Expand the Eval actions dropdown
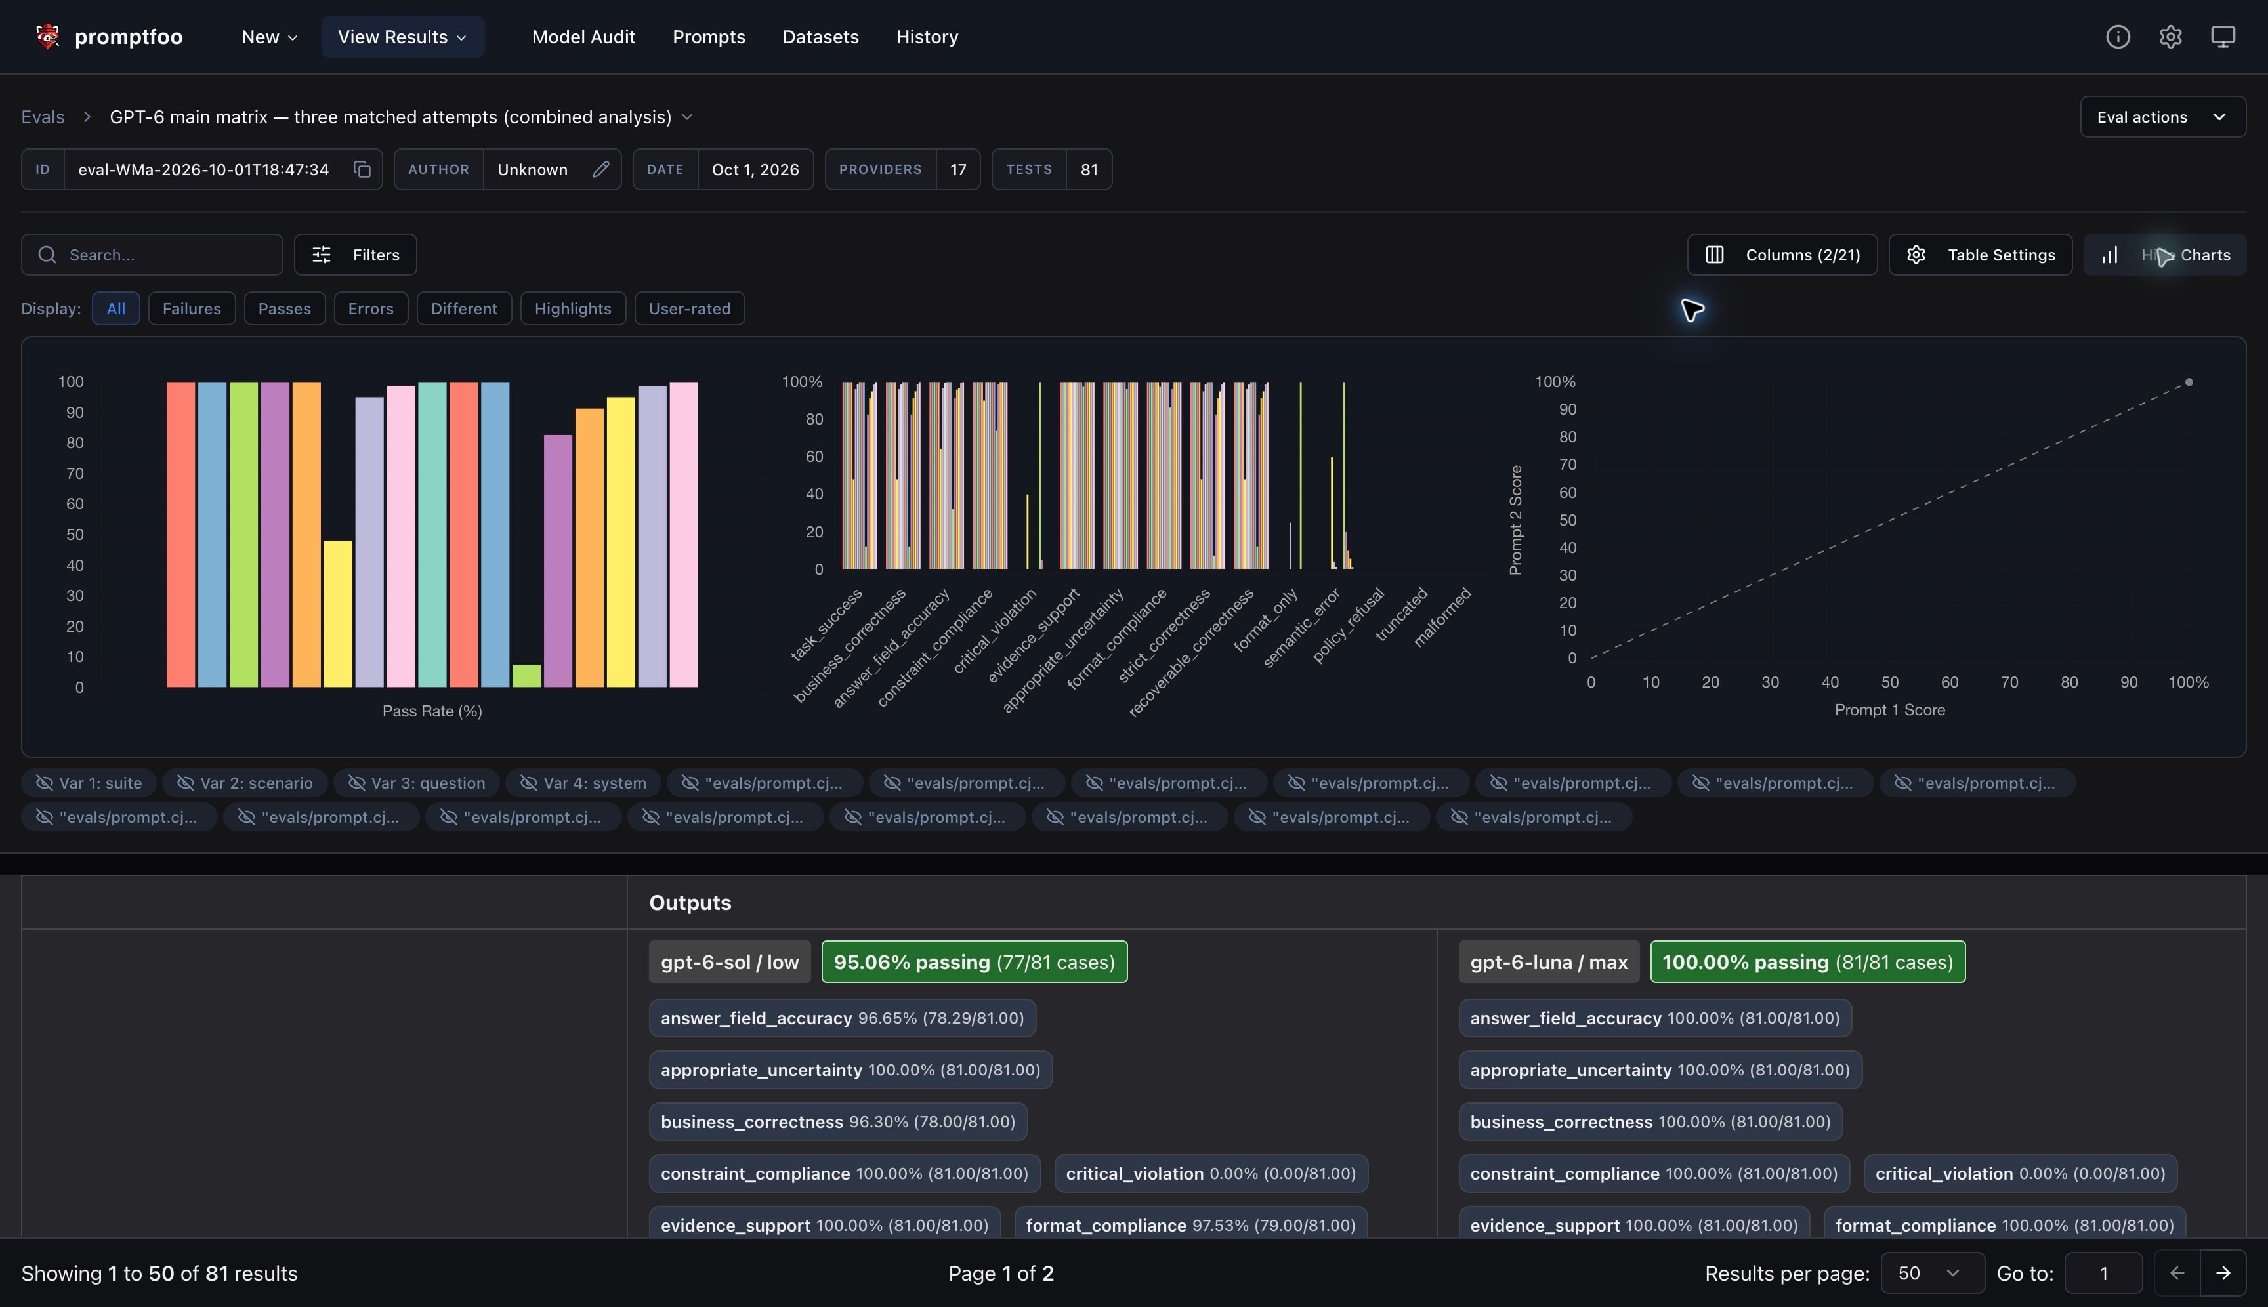 coord(2162,117)
